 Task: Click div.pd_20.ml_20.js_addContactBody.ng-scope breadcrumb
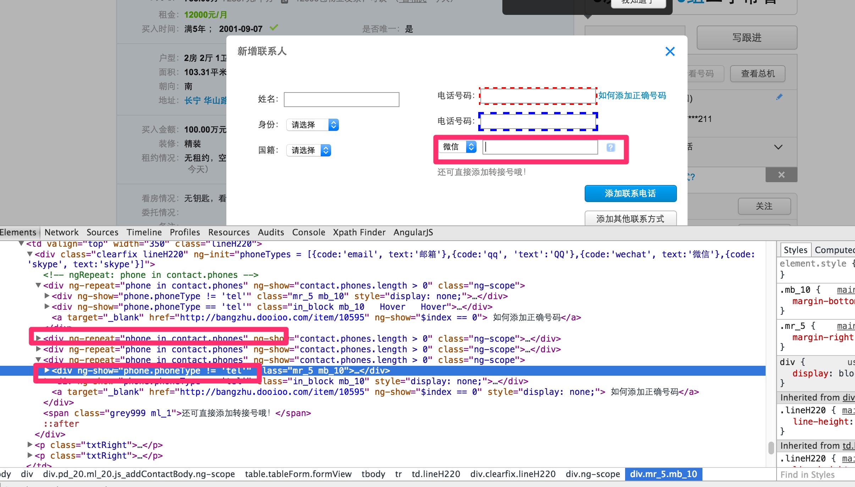pyautogui.click(x=139, y=474)
